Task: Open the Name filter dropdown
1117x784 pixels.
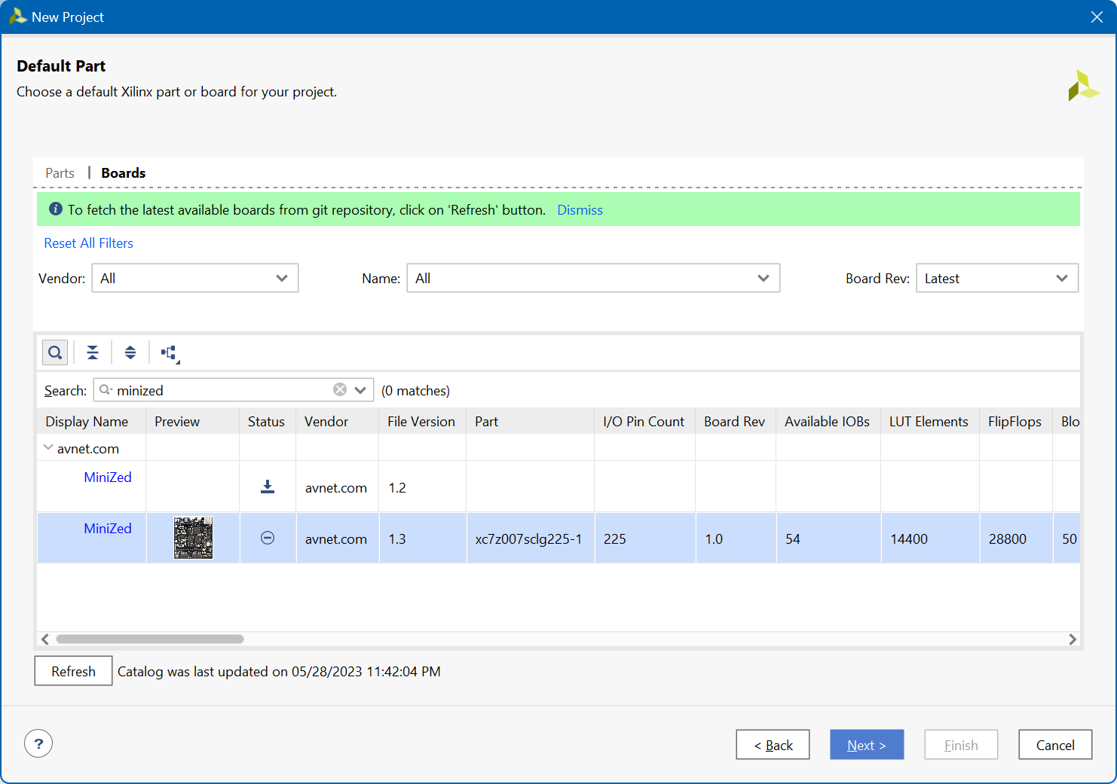Action: (x=593, y=278)
